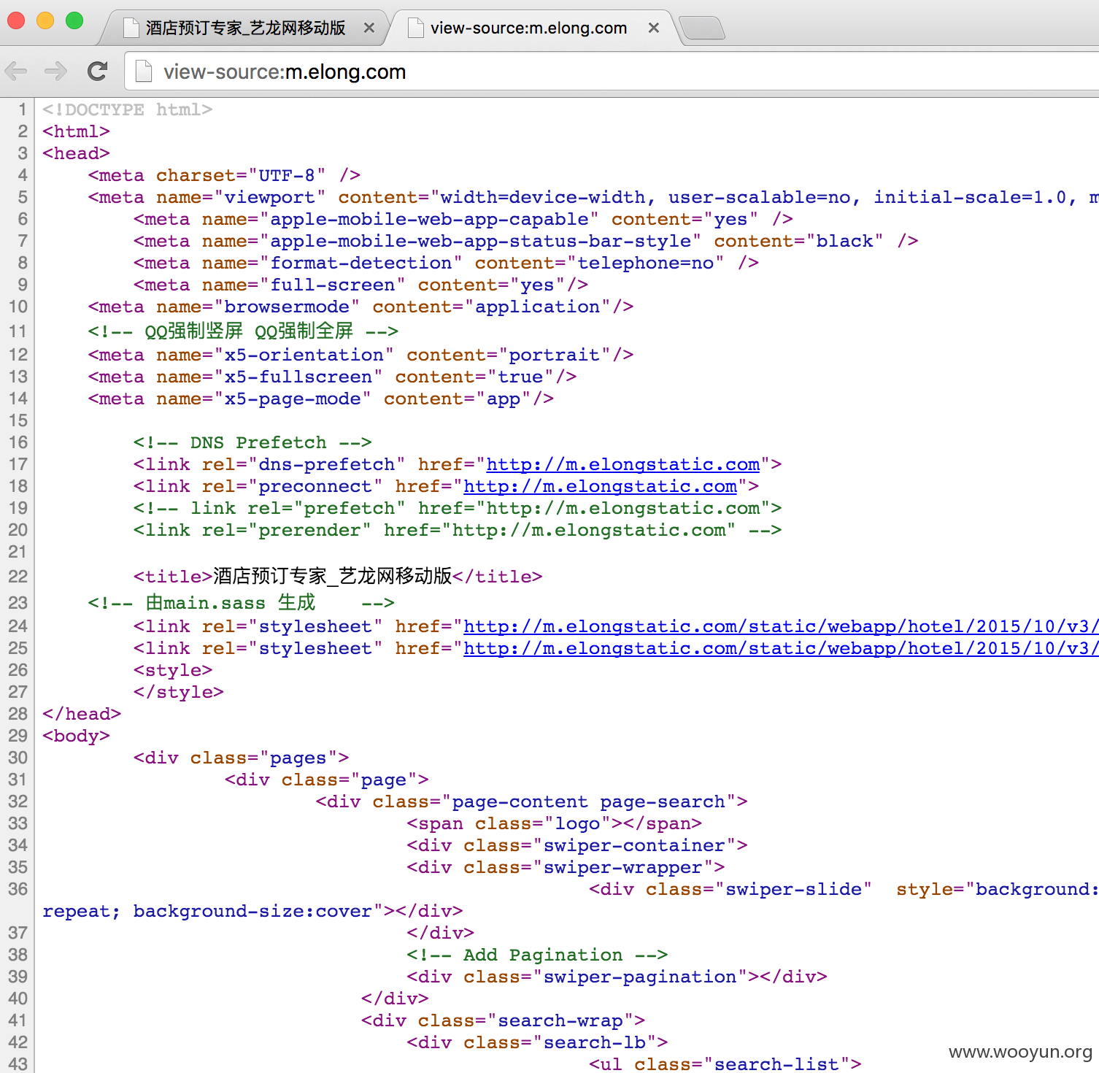Click the browser forward arrow

coord(55,71)
